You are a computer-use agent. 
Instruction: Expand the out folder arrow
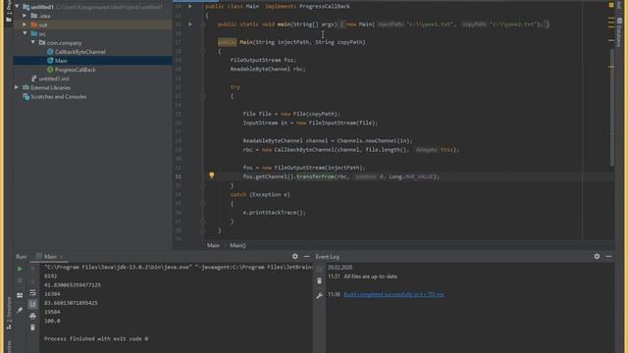(x=25, y=25)
